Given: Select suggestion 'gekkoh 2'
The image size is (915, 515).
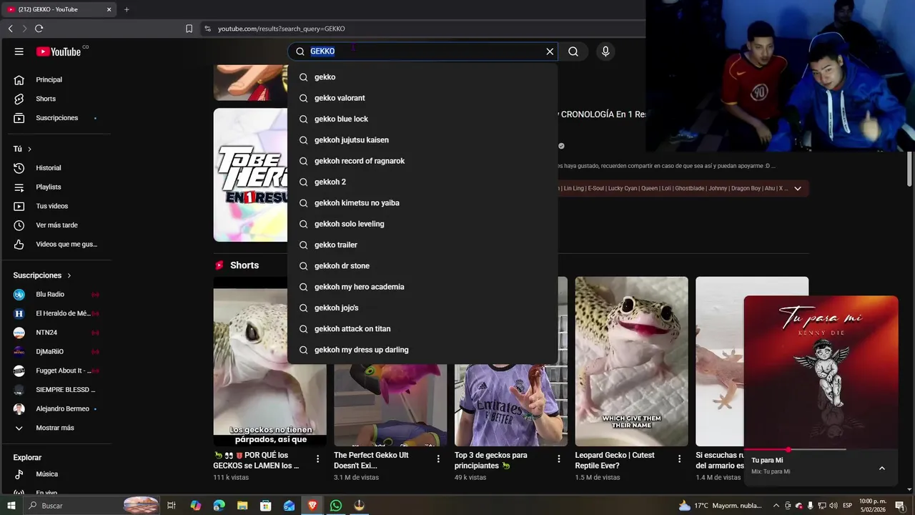Looking at the screenshot, I should point(422,182).
